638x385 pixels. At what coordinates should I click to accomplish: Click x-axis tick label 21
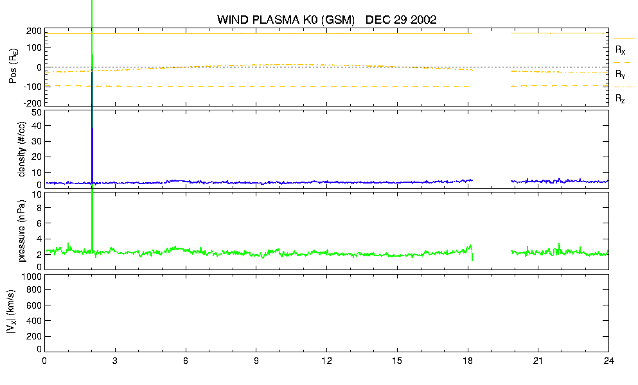click(x=538, y=361)
